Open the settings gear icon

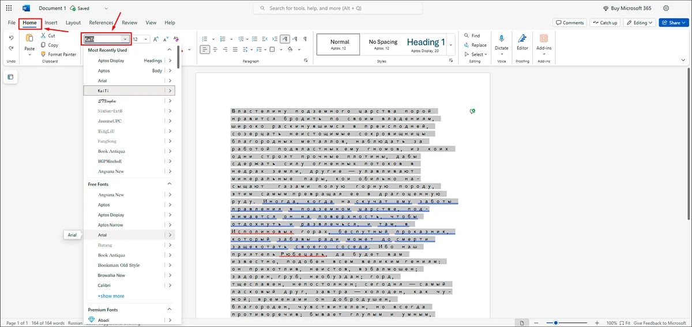click(x=666, y=9)
